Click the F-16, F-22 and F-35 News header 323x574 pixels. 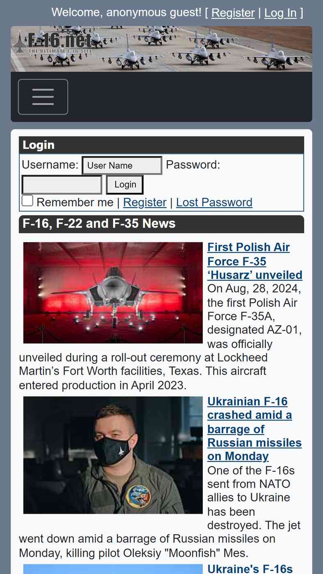161,224
